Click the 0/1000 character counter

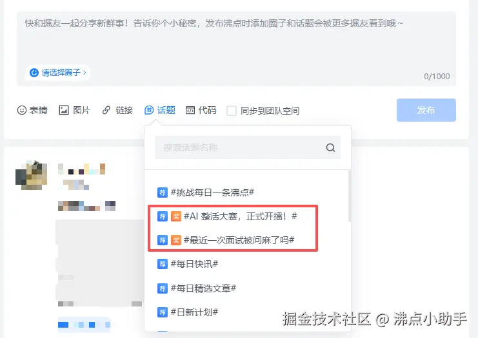pyautogui.click(x=437, y=77)
